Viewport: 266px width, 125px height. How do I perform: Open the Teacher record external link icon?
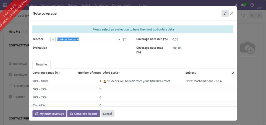[x=125, y=40]
